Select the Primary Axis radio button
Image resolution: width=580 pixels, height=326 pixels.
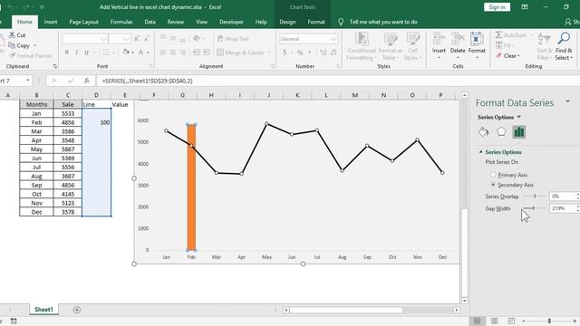coord(493,175)
